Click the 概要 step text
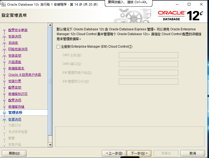Screen dimensions: 209x158 tap(11, 138)
